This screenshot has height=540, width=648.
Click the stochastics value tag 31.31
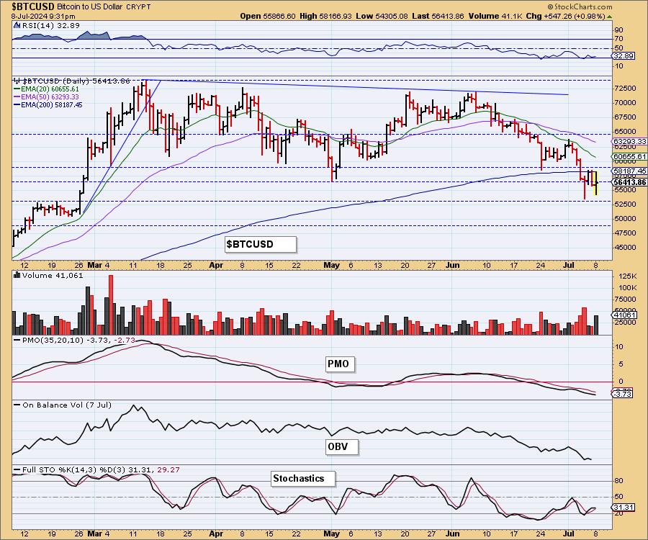pos(624,508)
